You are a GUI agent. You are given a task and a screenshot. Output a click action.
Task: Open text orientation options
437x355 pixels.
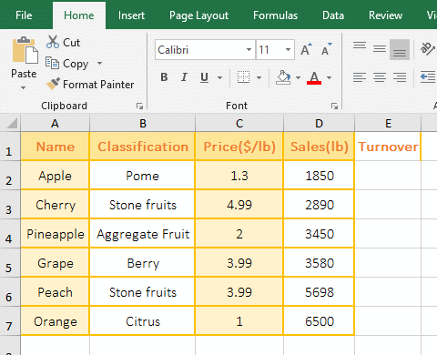[428, 48]
